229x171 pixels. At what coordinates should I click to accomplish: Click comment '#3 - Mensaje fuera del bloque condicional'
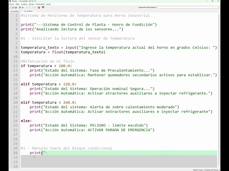(x=66, y=148)
